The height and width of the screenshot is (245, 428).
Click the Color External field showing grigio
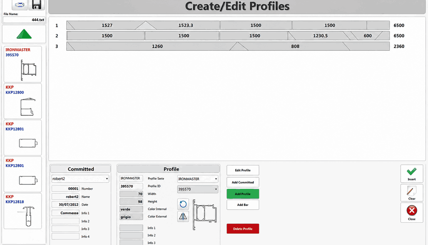tap(131, 217)
